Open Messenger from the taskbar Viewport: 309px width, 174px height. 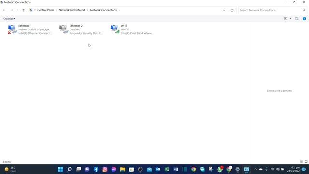114,169
